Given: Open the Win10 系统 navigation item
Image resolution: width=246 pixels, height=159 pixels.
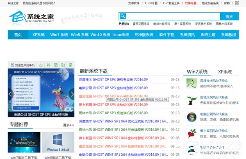Looking at the screenshot, I should pos(100,35).
